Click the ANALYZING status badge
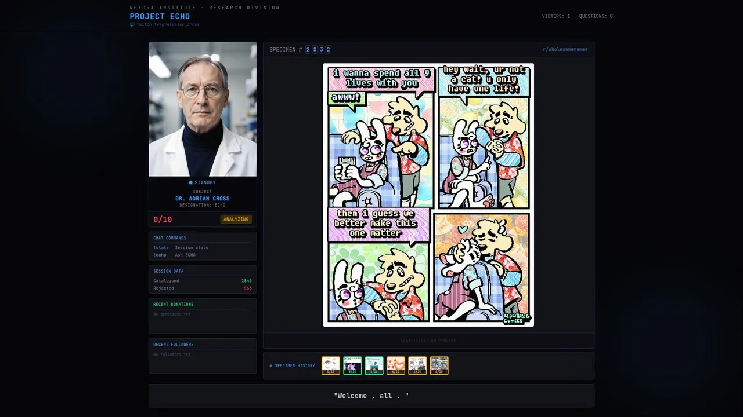This screenshot has width=743, height=417. (x=236, y=220)
